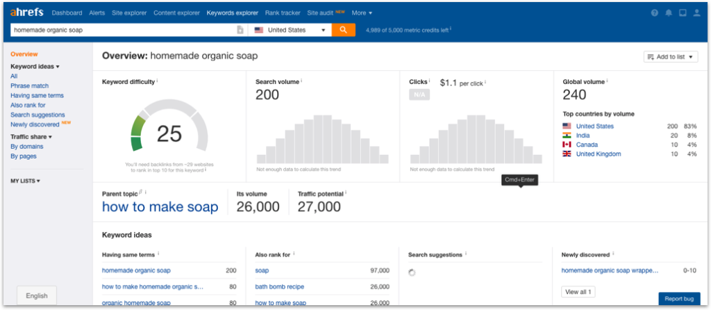This screenshot has width=711, height=310.
Task: Open the United States country dropdown
Action: [x=290, y=30]
